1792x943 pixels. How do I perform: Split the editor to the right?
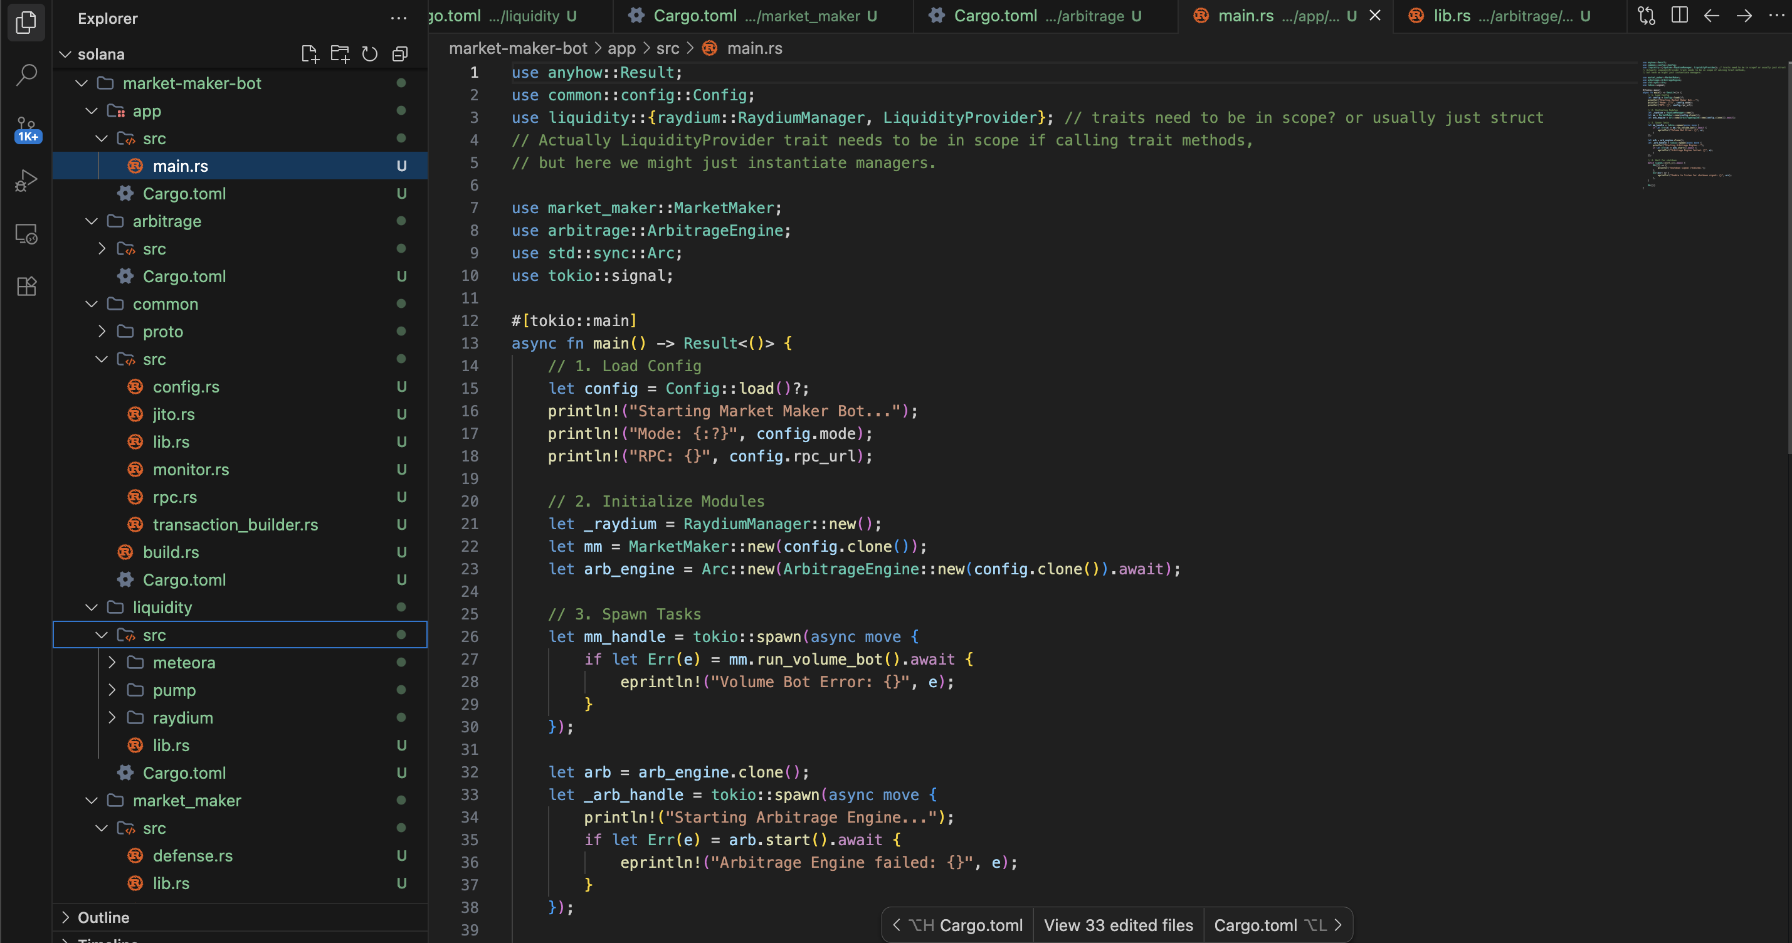[x=1679, y=15]
